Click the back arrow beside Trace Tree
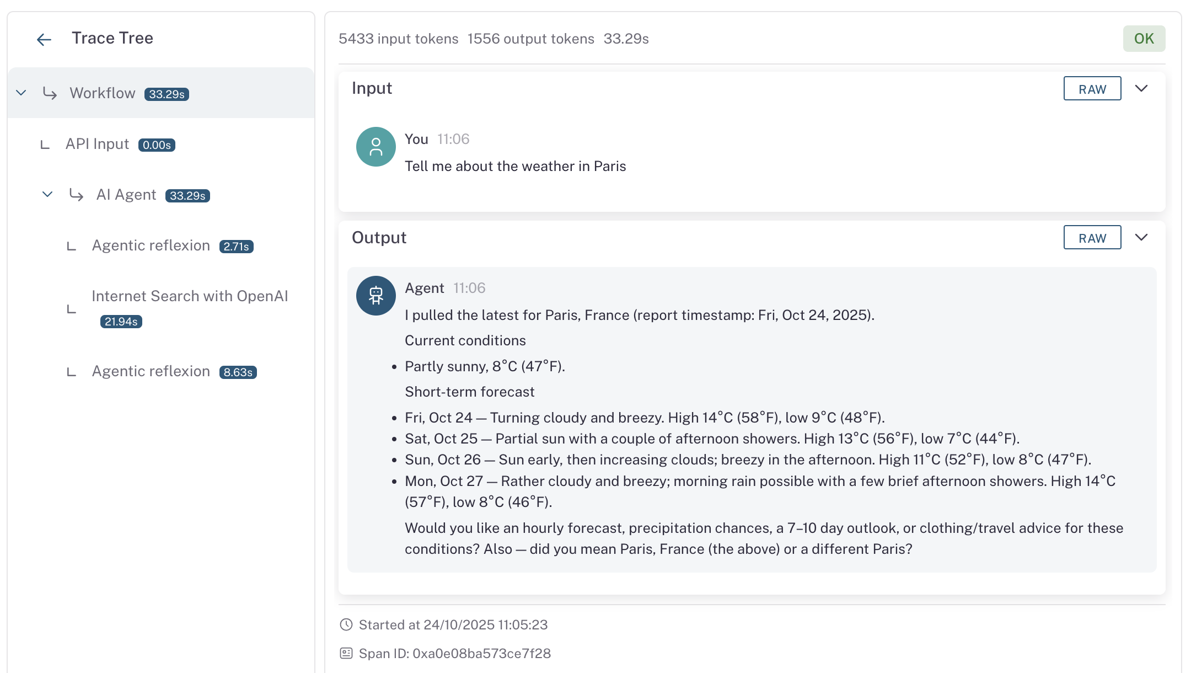Viewport: 1191px width, 673px height. click(44, 39)
